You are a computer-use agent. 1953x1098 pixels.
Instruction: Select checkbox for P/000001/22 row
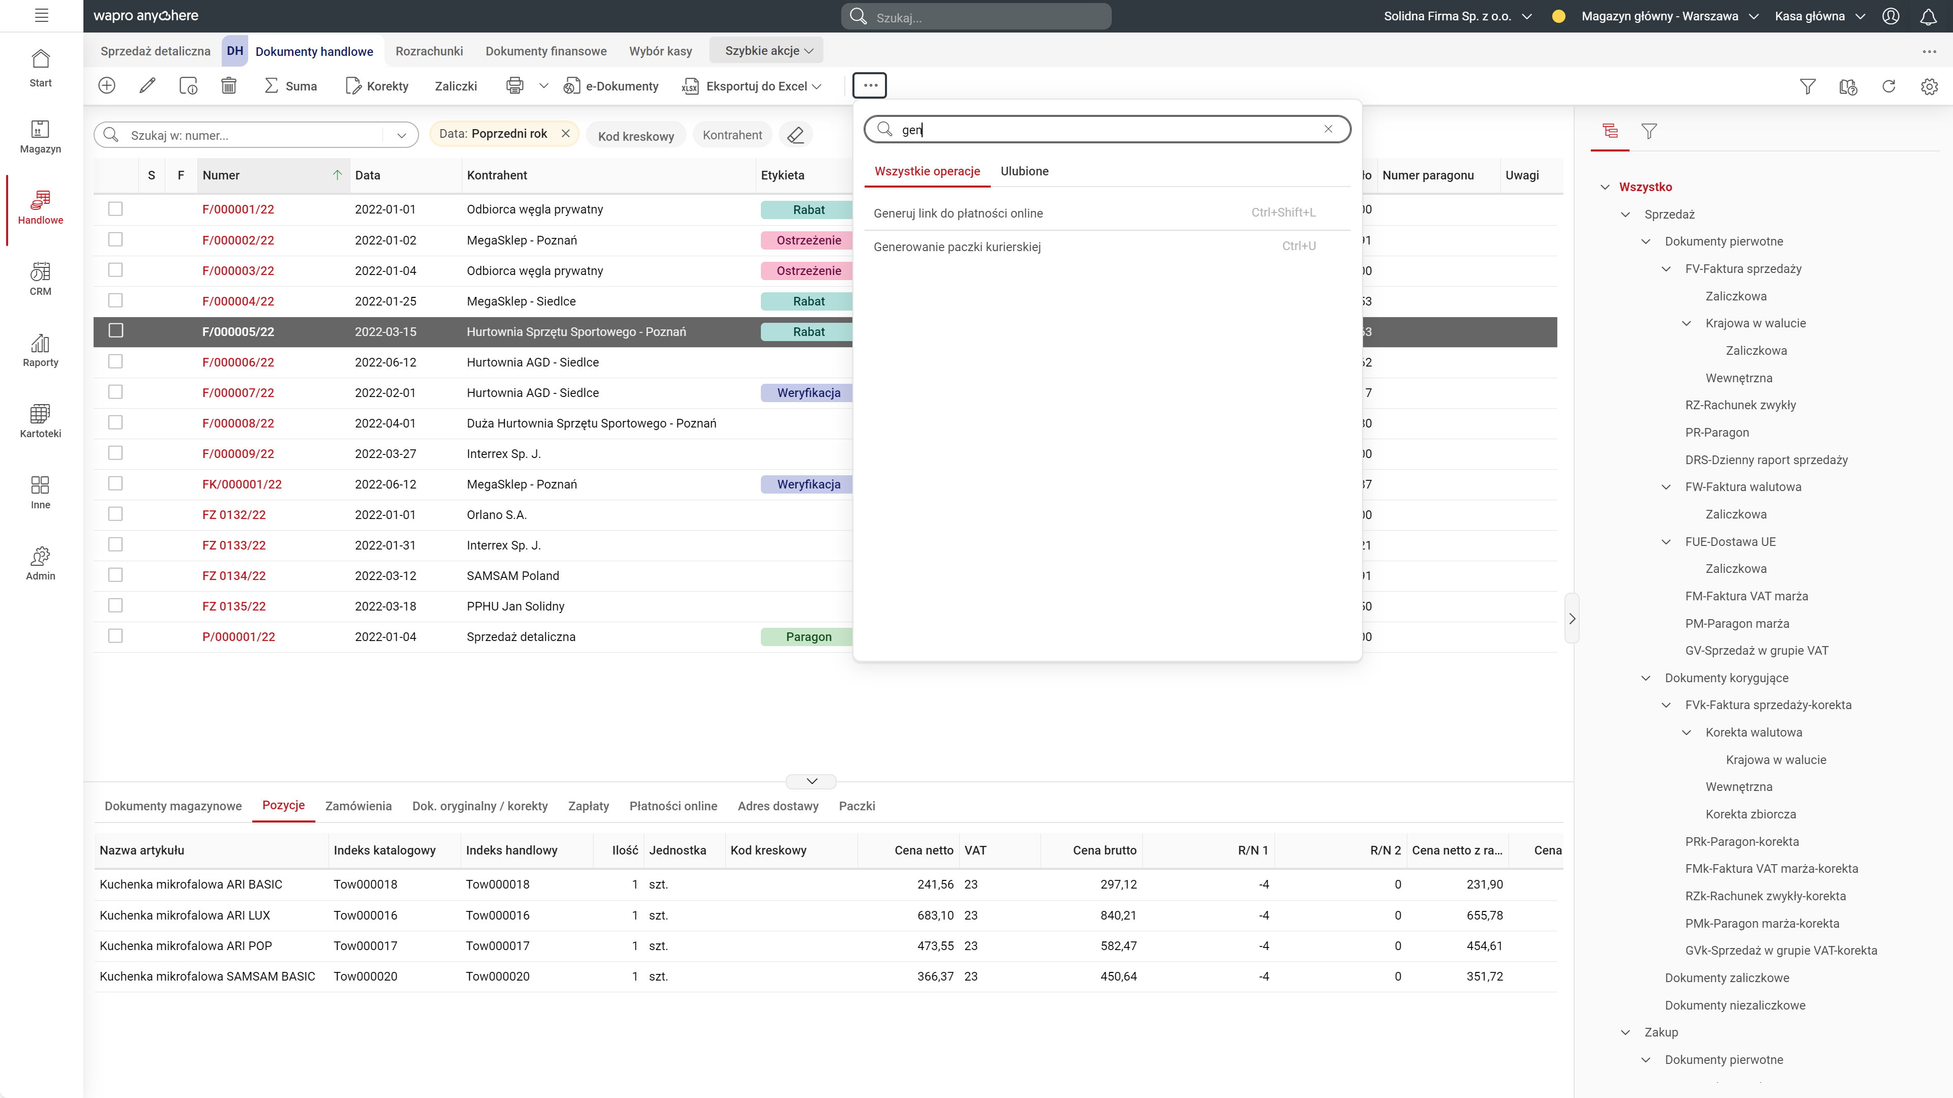pyautogui.click(x=115, y=636)
